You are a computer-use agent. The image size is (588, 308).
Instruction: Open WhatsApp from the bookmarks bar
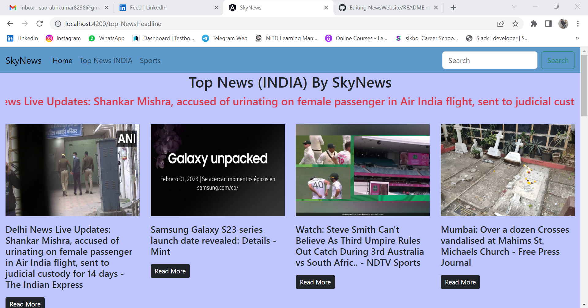(x=106, y=38)
